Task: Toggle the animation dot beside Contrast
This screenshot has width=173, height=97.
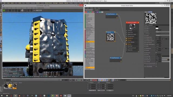Action: click(x=145, y=62)
